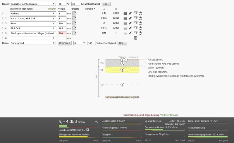
Task: Grab the drag handle of layer 5
Action: [3, 33]
